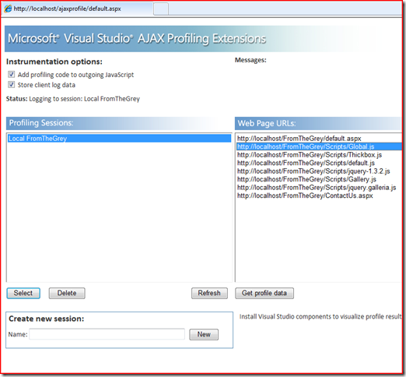Select the Scripts/Global.js URL entry
Image resolution: width=406 pixels, height=377 pixels.
click(x=319, y=146)
